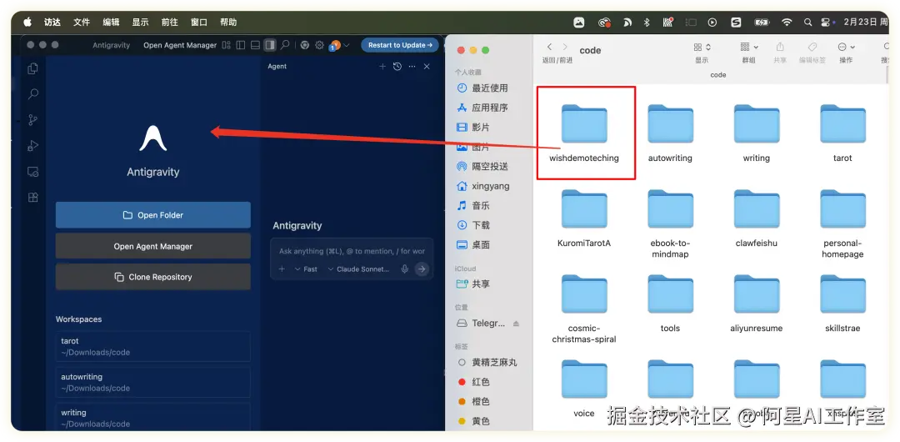Close the Agent panel
Screen dimensions: 900x442
[427, 67]
